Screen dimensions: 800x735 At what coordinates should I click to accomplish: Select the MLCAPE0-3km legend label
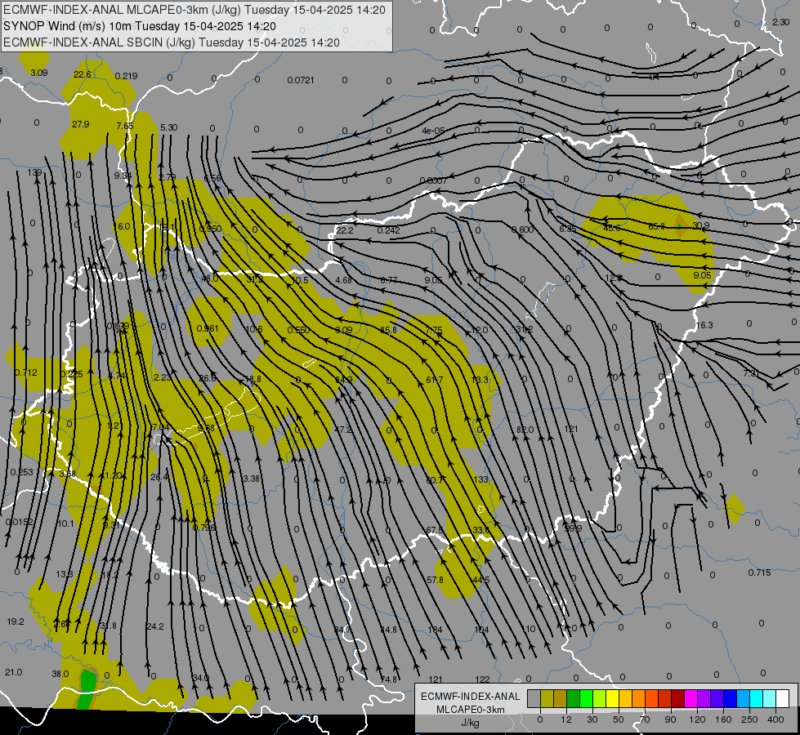click(x=471, y=709)
